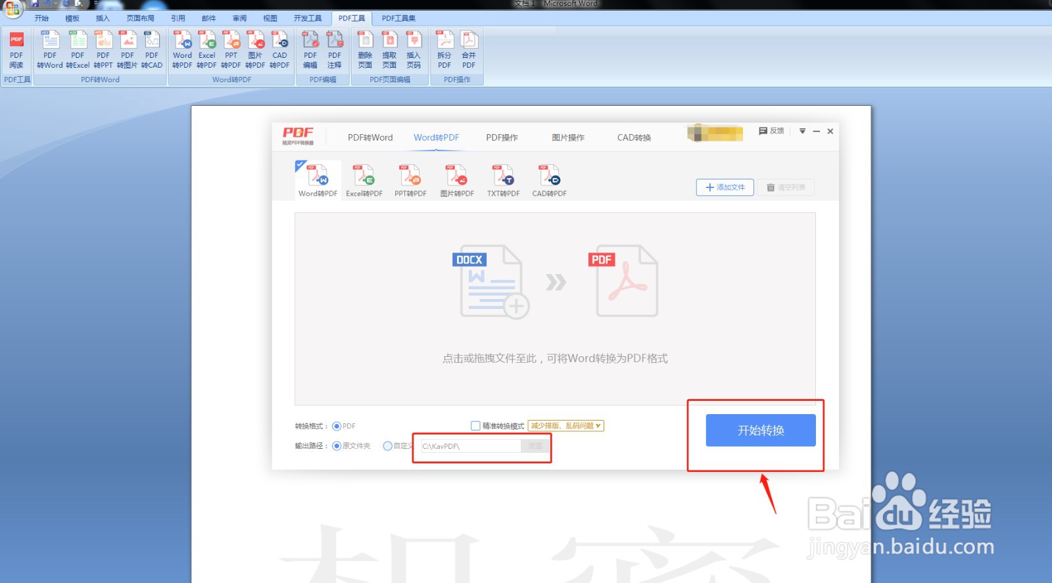
Task: Open the 反馈 feedback link
Action: pos(772,131)
